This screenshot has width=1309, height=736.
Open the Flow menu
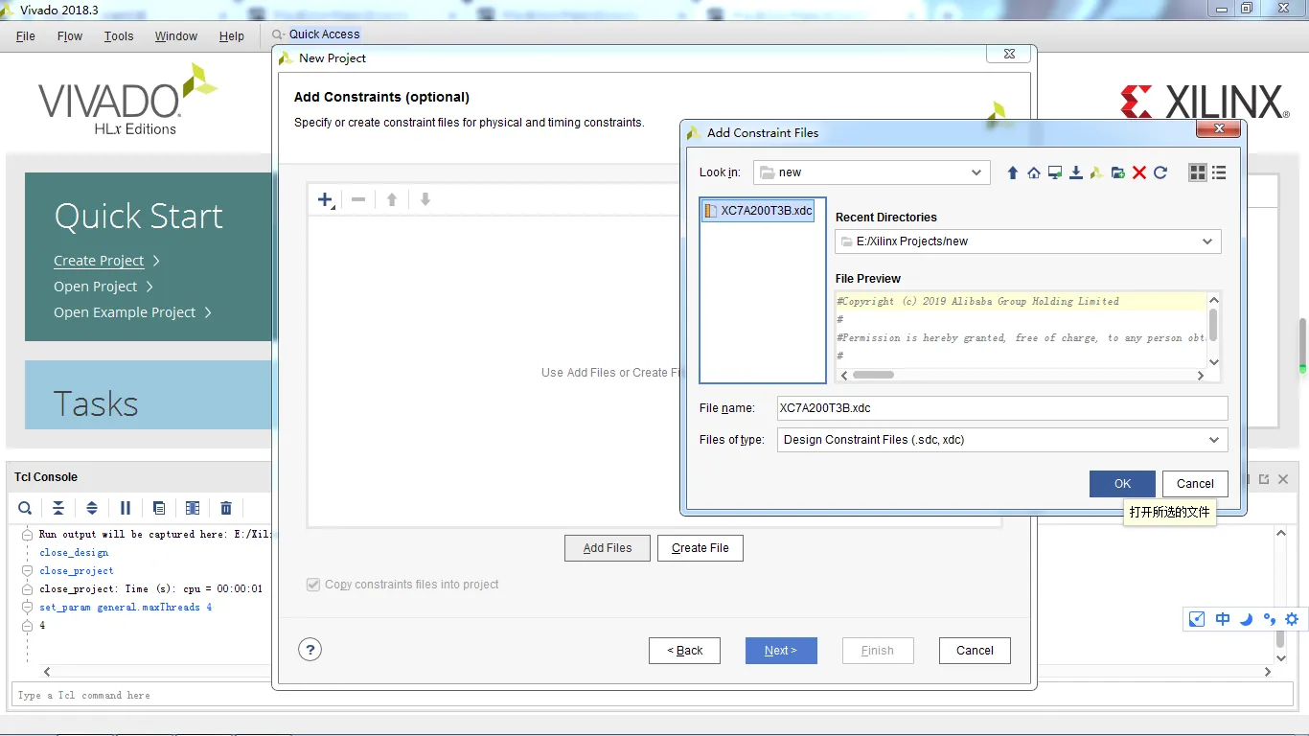coord(70,36)
